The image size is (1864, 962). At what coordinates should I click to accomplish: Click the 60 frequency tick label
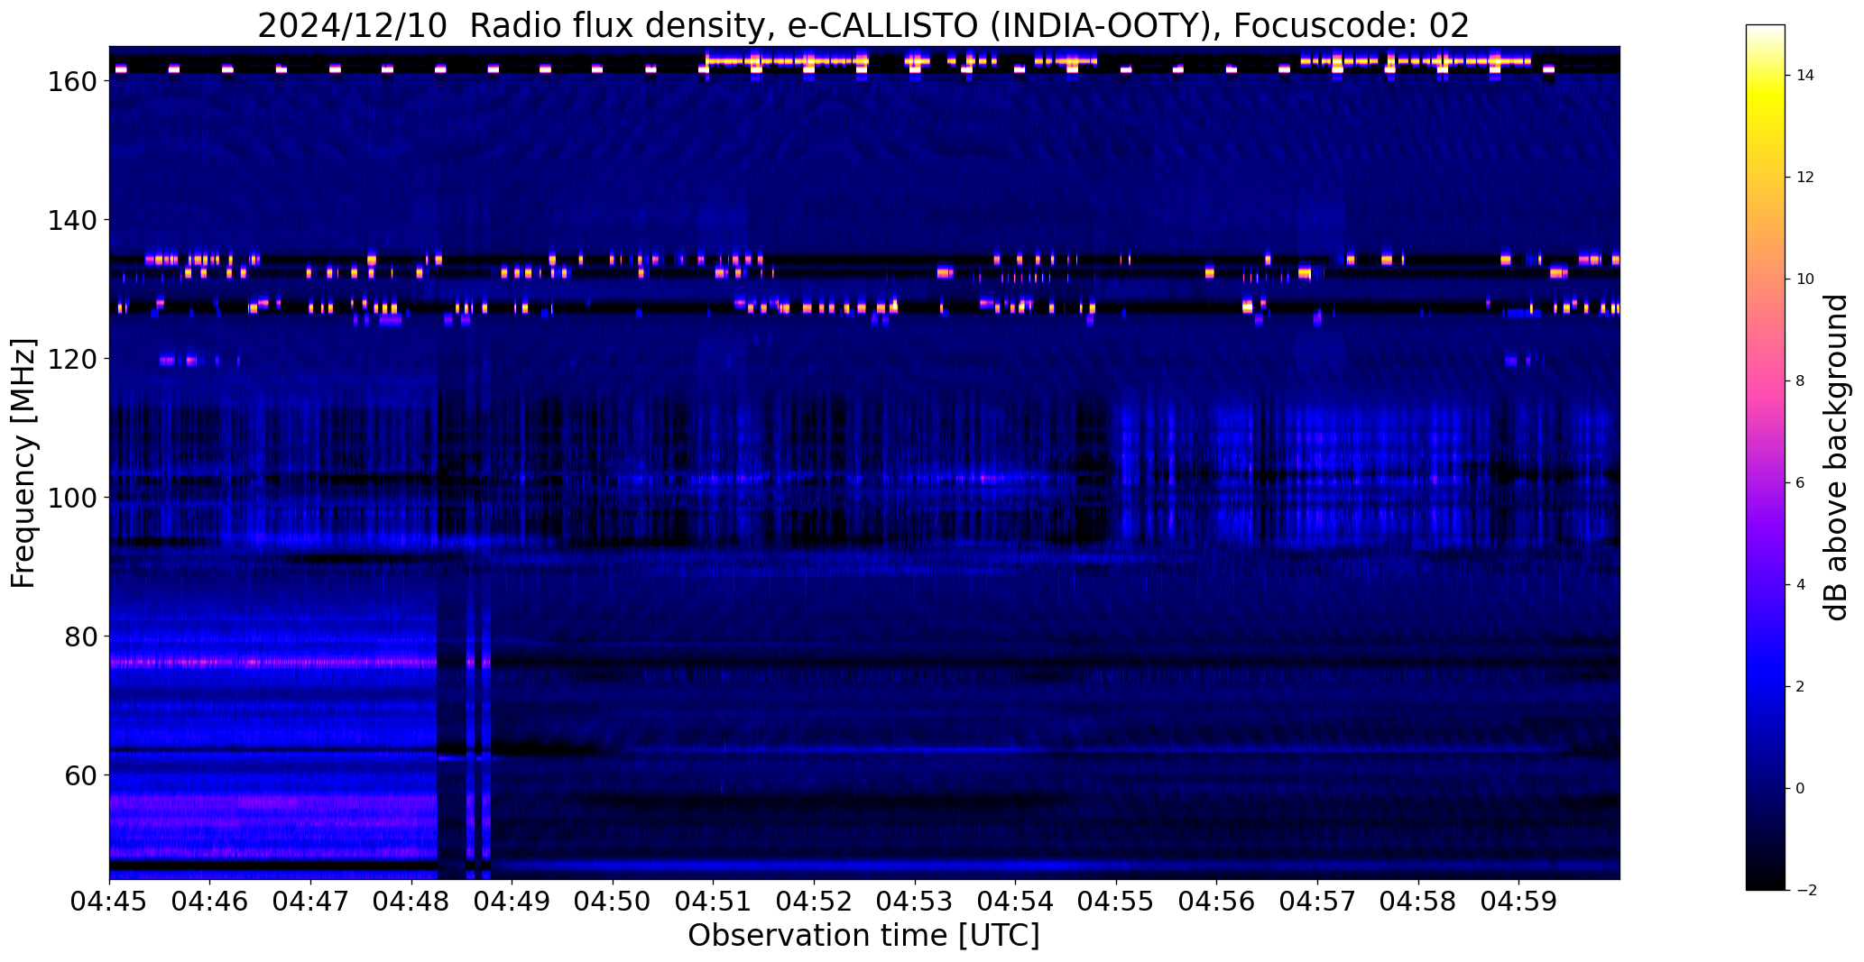[x=82, y=775]
